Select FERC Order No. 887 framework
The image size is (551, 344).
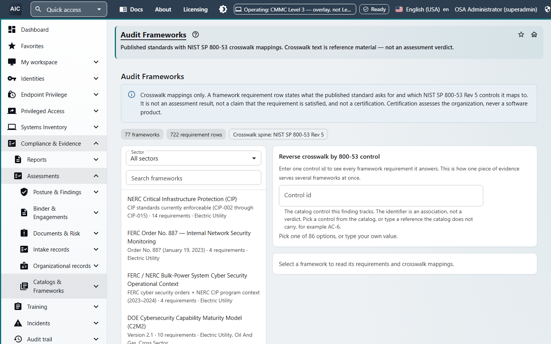click(194, 245)
